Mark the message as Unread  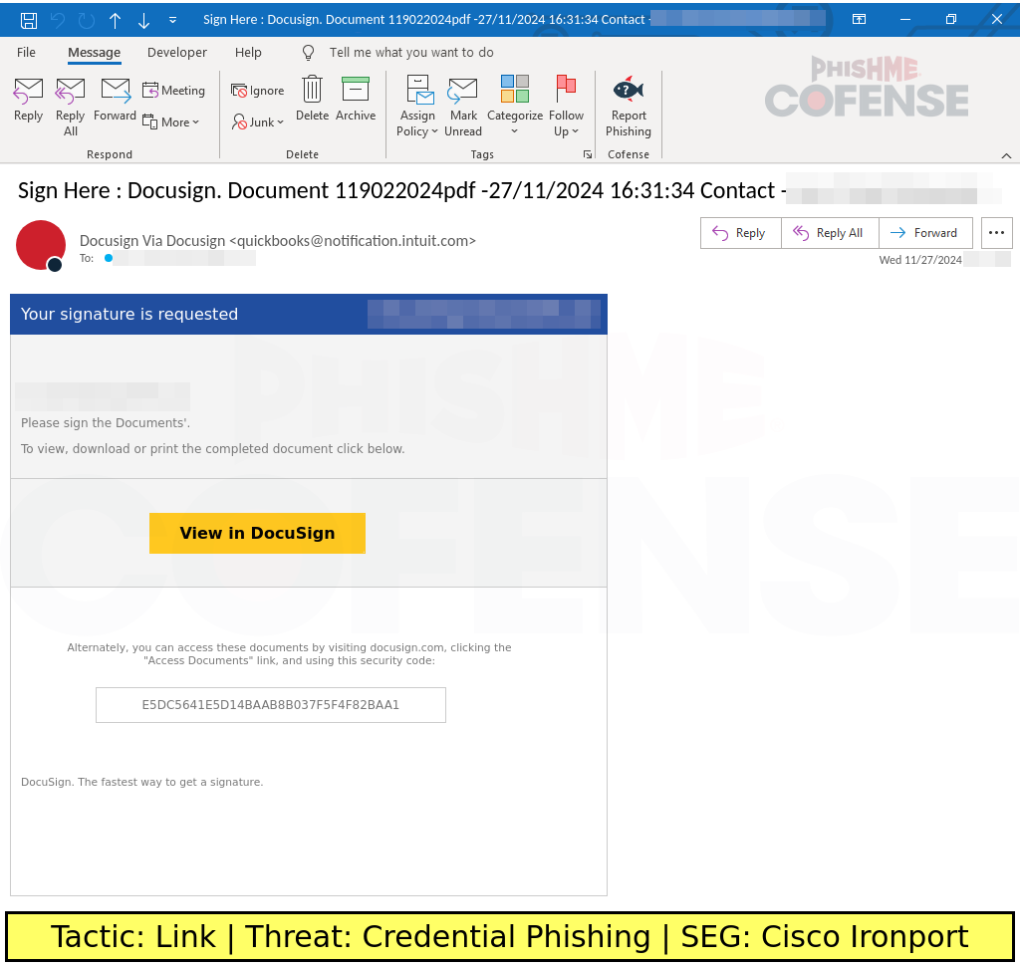[x=463, y=107]
